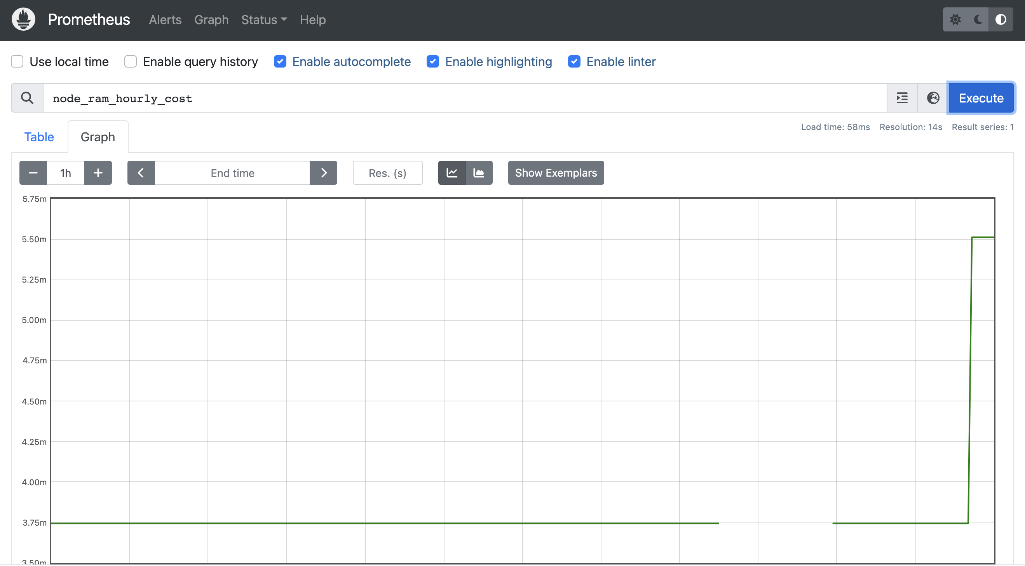This screenshot has width=1025, height=566.
Task: Step time range forward with right chevron
Action: click(x=324, y=173)
